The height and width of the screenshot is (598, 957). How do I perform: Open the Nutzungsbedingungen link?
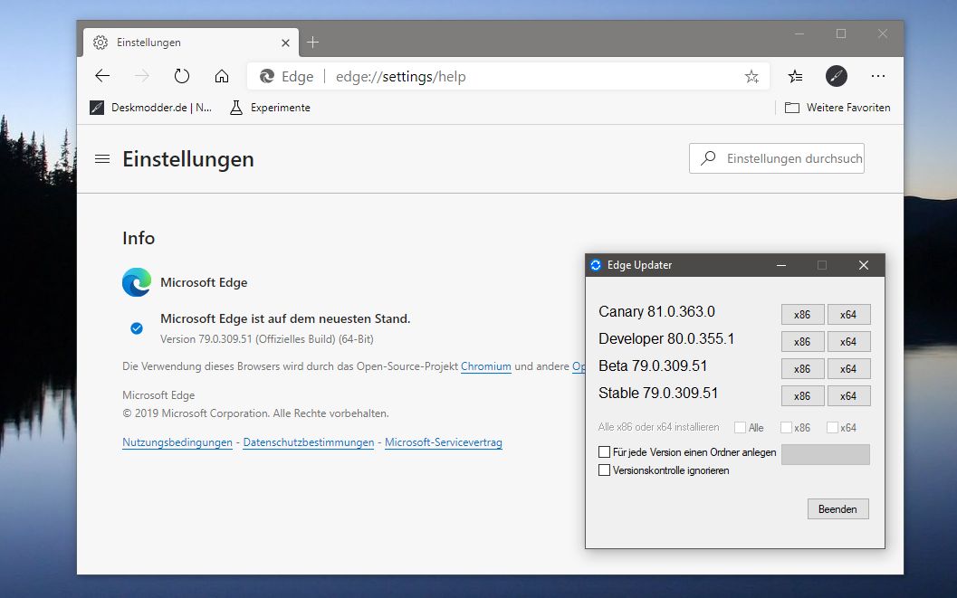(x=177, y=442)
